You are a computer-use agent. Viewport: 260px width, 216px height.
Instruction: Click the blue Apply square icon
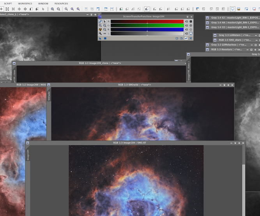(x=105, y=39)
